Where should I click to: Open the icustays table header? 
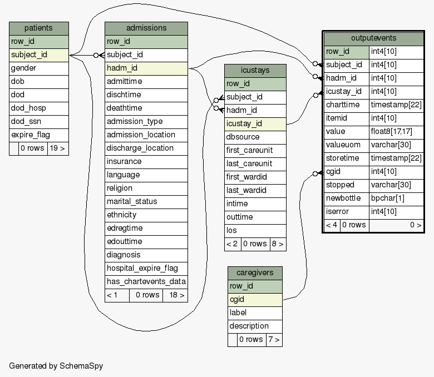click(255, 71)
